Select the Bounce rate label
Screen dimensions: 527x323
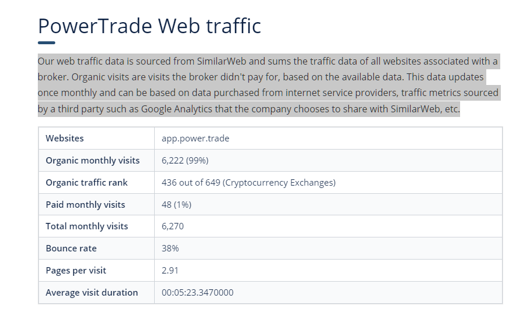[71, 249]
